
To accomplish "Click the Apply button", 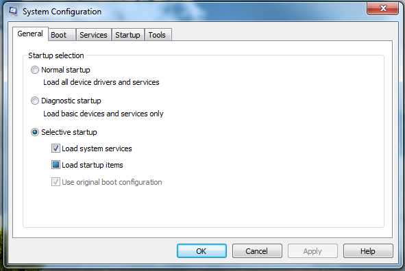I will tap(312, 251).
